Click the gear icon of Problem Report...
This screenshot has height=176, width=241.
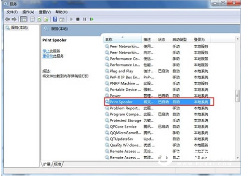point(107,108)
